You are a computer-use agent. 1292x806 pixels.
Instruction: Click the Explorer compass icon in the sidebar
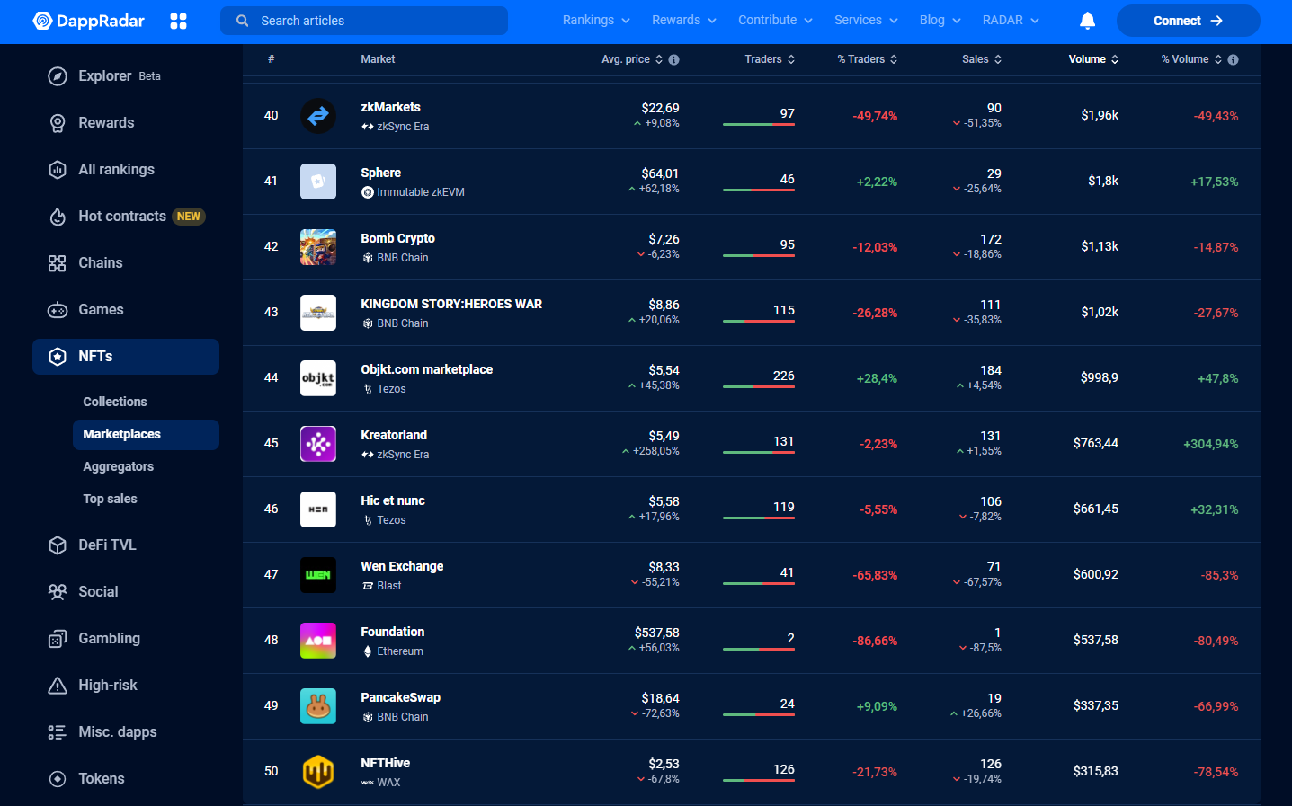coord(58,76)
